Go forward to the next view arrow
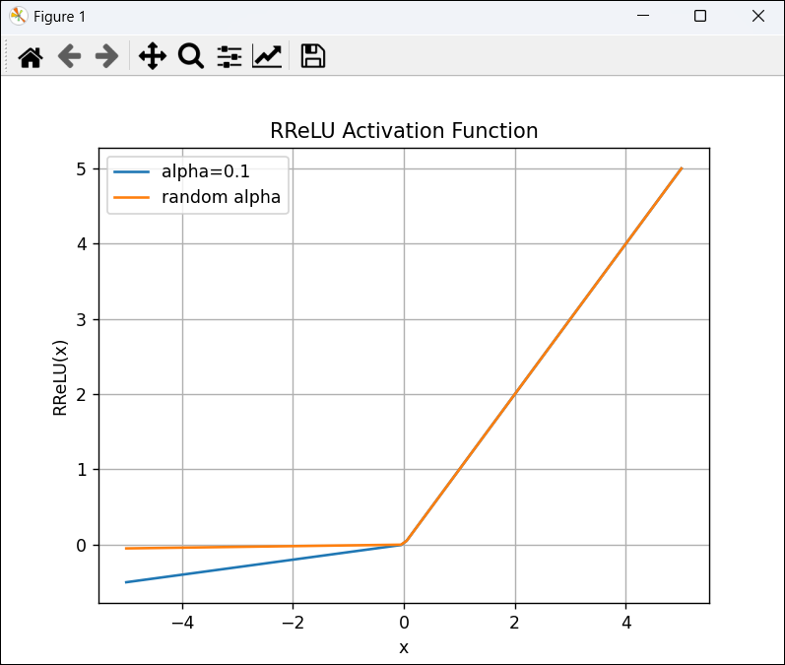Image resolution: width=785 pixels, height=665 pixels. pos(106,56)
